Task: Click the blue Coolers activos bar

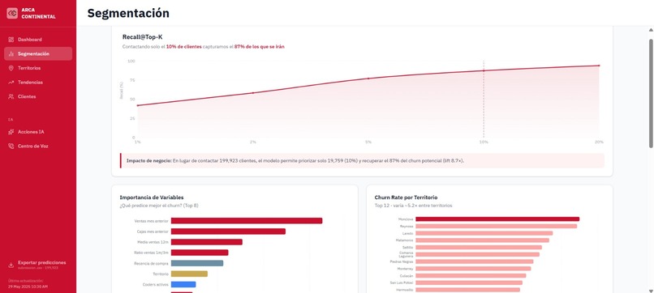Action: tap(183, 284)
